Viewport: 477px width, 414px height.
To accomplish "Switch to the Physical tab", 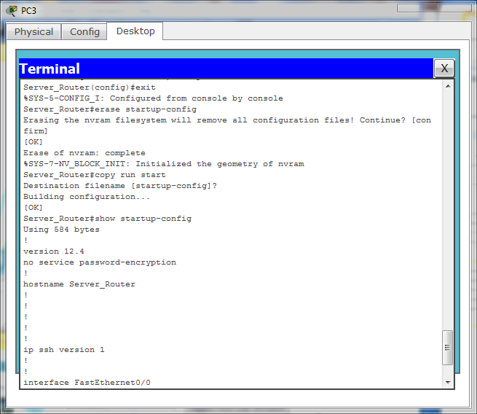I will pos(33,31).
